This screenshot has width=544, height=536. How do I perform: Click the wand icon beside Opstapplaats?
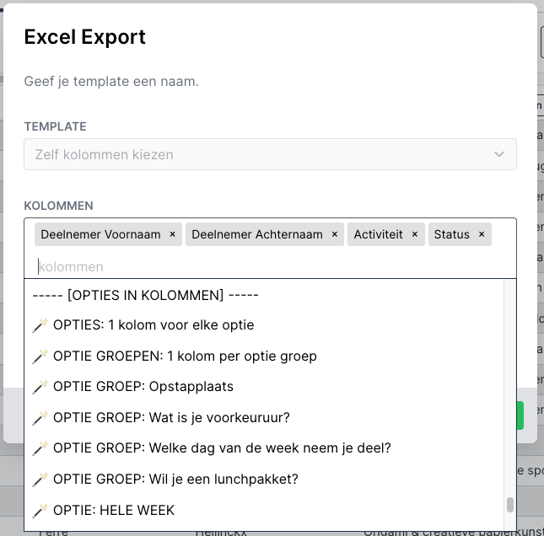40,387
